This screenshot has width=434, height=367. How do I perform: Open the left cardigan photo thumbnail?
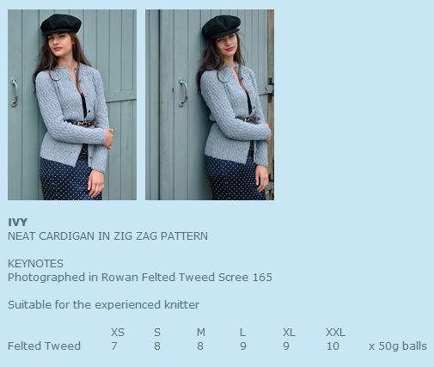pos(72,105)
